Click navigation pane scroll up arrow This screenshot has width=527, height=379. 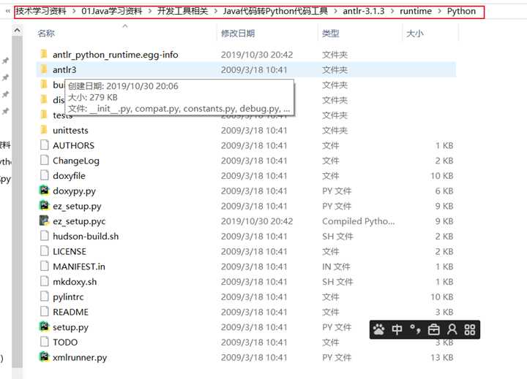point(17,31)
